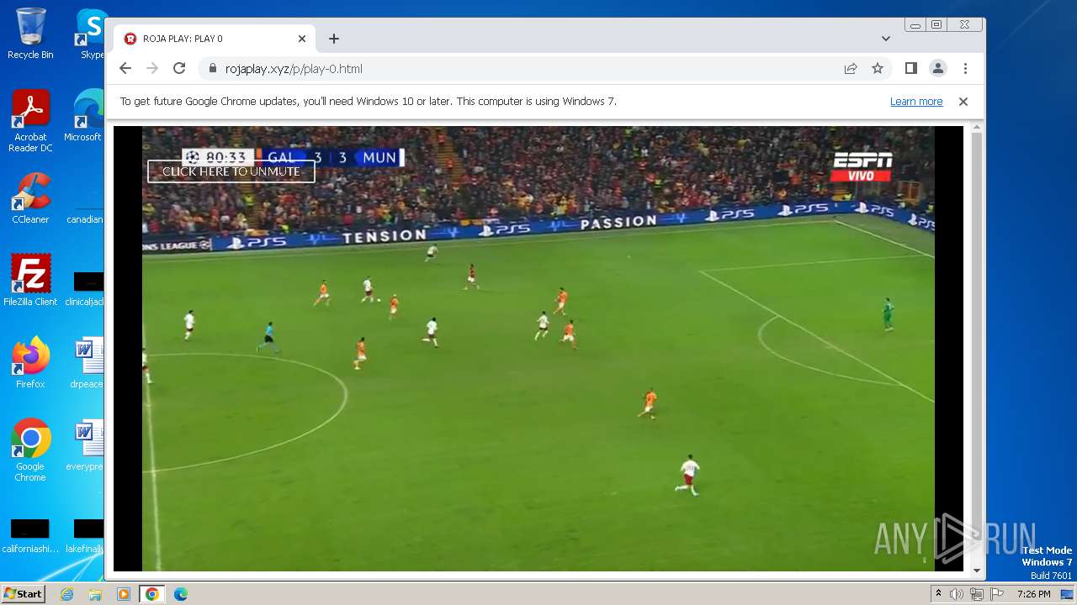
Task: Click the volume speaker tray icon
Action: click(957, 594)
